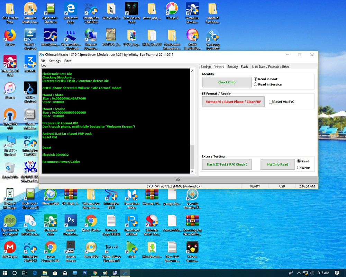Switch to the Settings tab
The width and height of the screenshot is (346, 277).
point(206,67)
